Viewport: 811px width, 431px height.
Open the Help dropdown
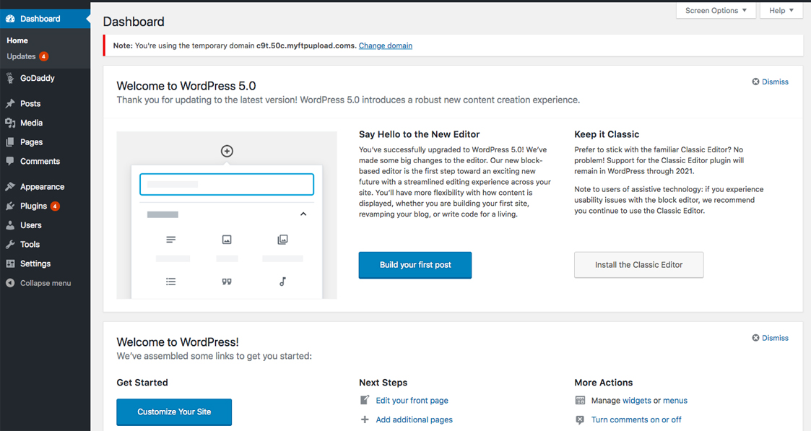(781, 10)
